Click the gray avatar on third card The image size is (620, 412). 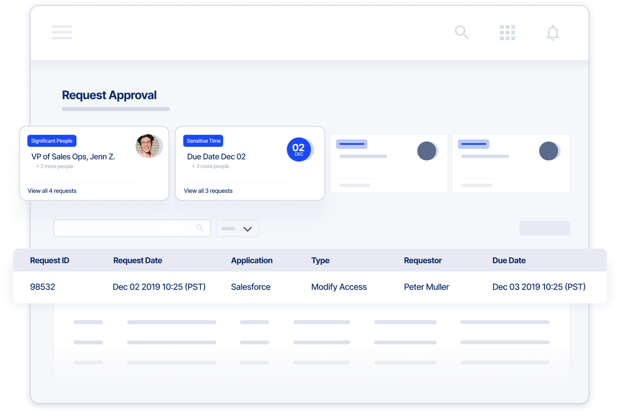click(426, 151)
